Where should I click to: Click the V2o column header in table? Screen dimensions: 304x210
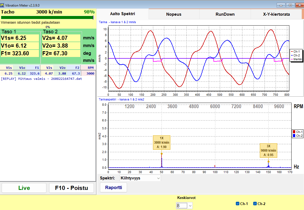[x=60, y=68]
